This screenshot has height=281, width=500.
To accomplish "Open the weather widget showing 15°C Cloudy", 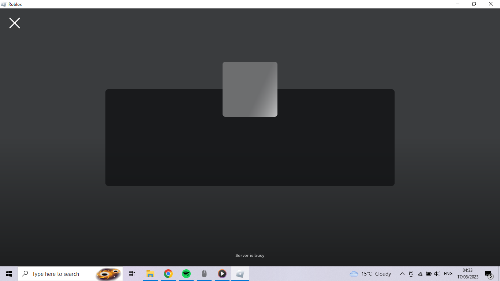I will click(x=370, y=274).
